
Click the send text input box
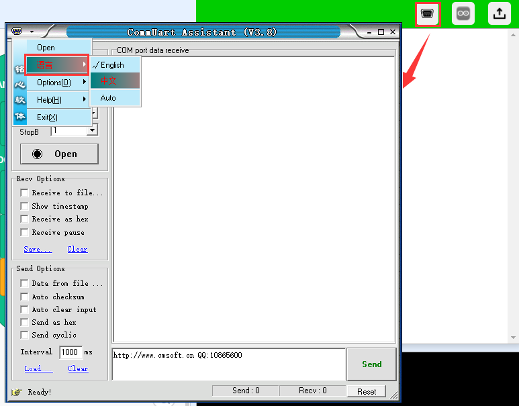[229, 364]
